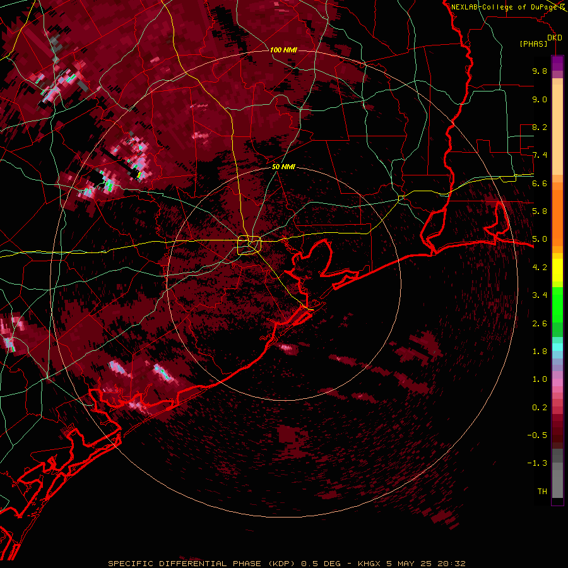Select the 5.8 scale label

(540, 211)
